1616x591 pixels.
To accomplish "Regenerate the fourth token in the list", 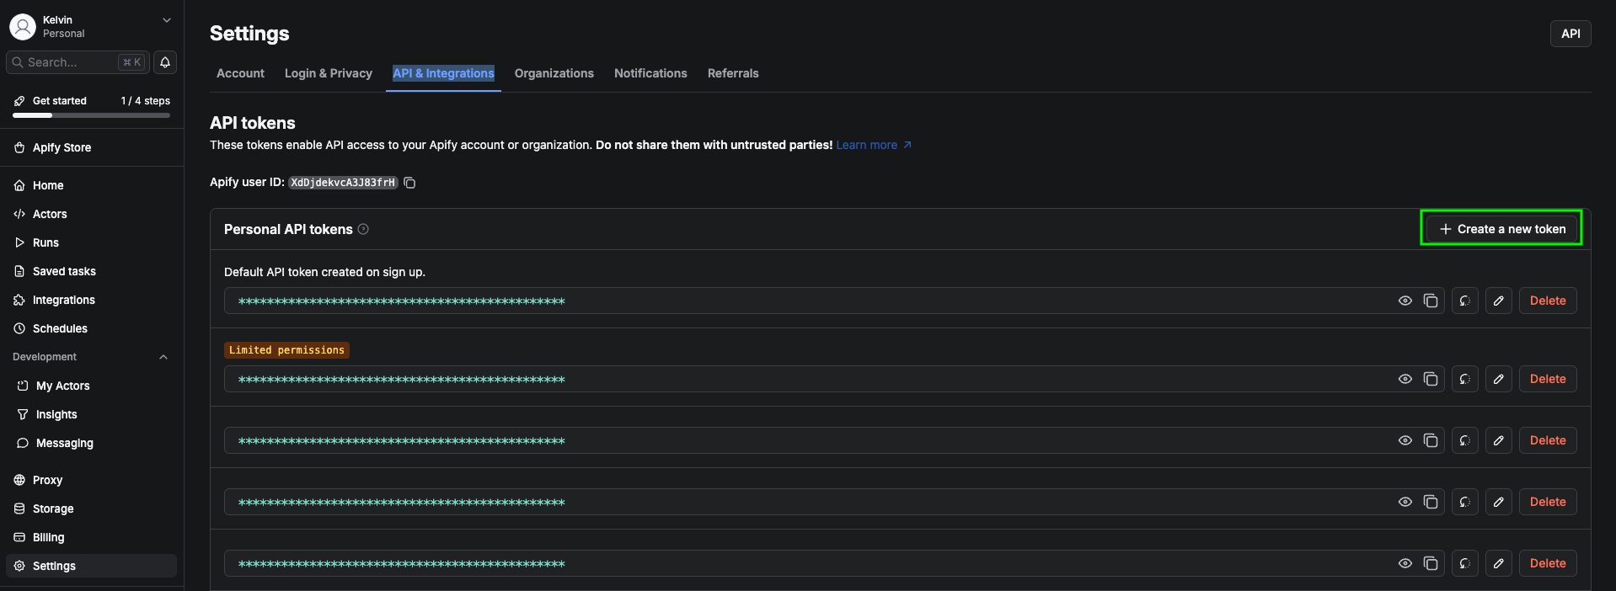I will pyautogui.click(x=1465, y=502).
